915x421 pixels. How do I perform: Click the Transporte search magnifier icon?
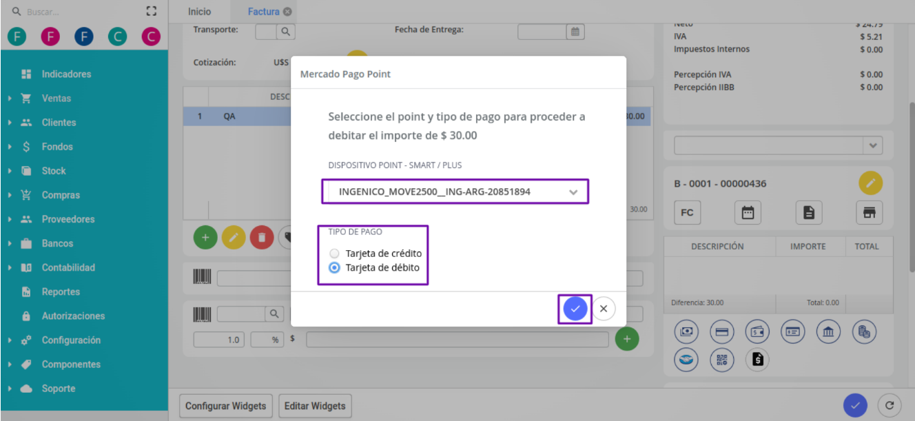pos(285,31)
